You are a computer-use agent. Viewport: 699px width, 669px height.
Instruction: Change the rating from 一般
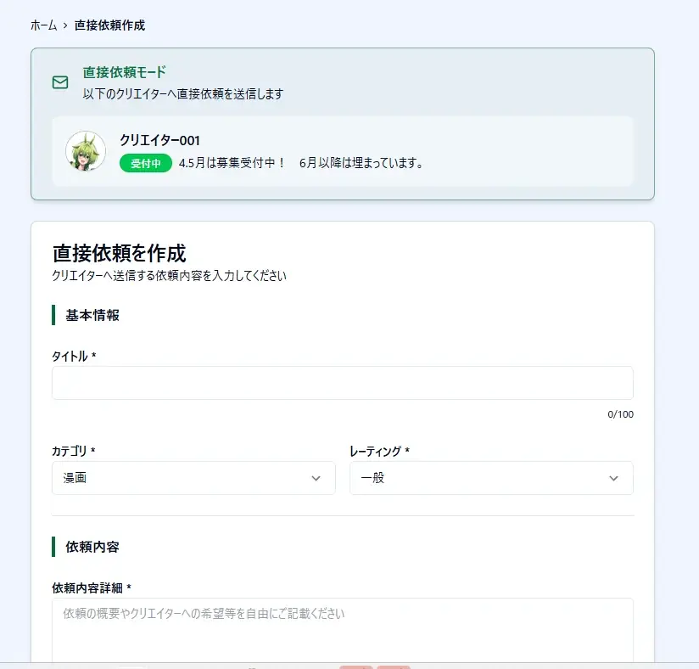coord(490,478)
